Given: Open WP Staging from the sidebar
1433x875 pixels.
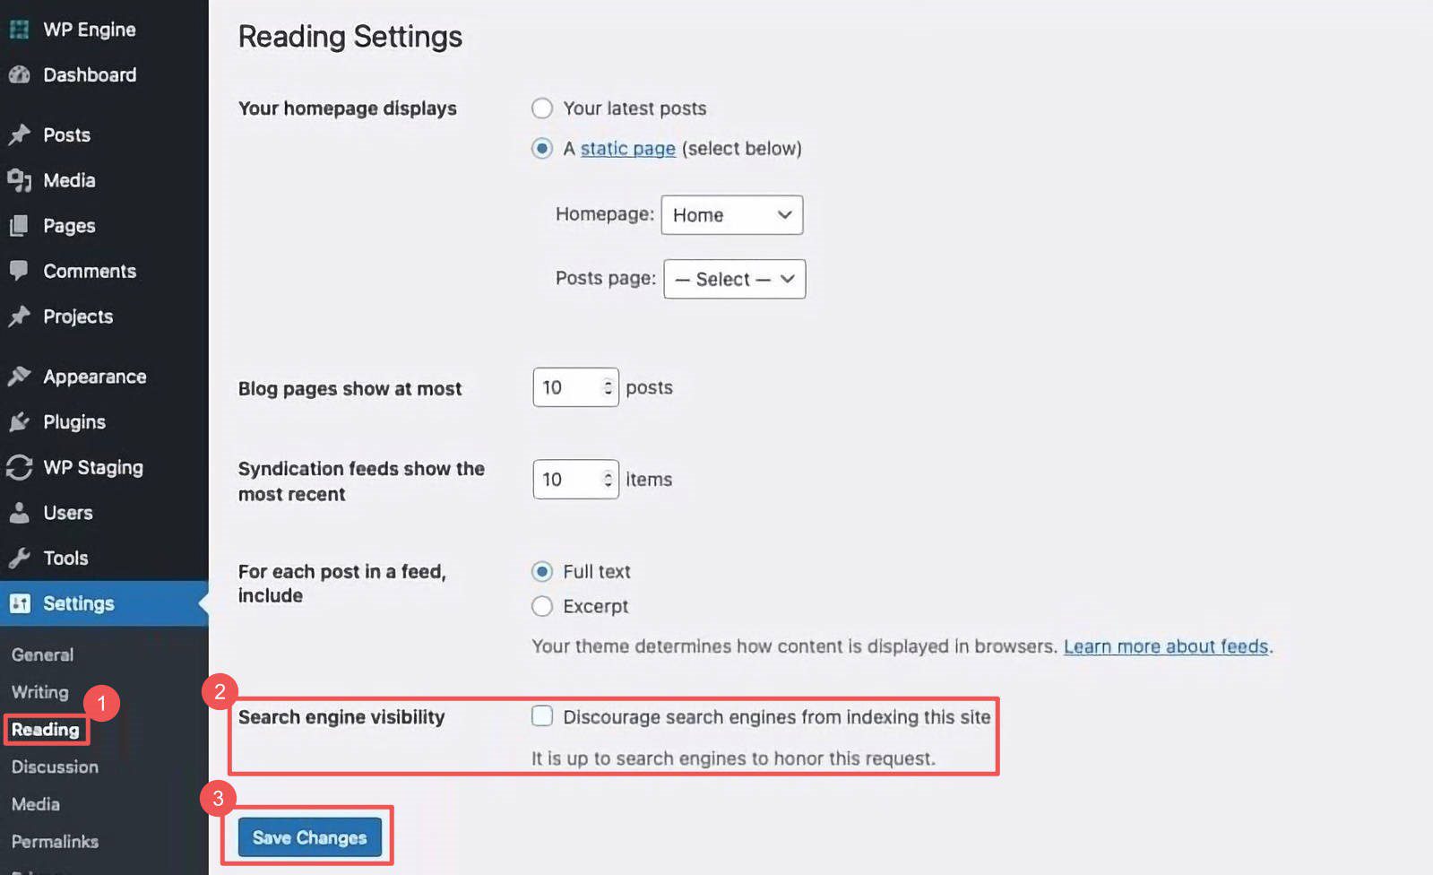Looking at the screenshot, I should pyautogui.click(x=92, y=467).
